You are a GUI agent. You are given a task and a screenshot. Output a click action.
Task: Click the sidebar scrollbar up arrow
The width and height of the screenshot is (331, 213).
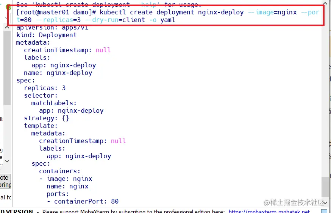click(x=7, y=27)
